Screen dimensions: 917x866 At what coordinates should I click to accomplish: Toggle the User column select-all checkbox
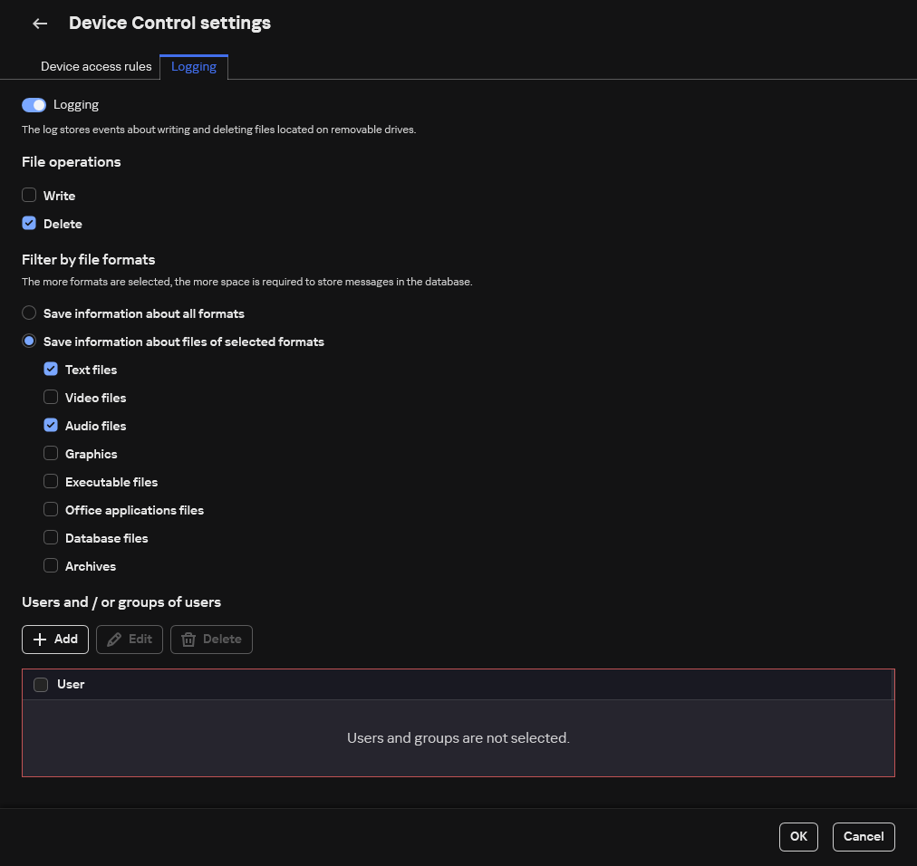click(x=41, y=685)
